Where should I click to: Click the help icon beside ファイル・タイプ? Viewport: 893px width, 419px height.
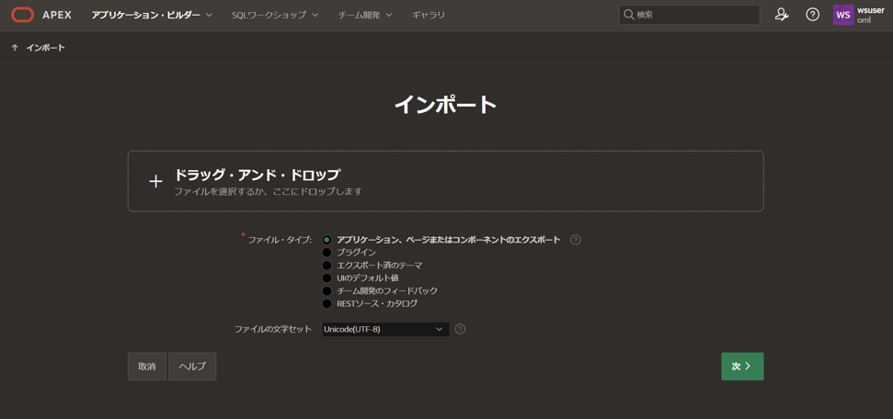click(576, 240)
